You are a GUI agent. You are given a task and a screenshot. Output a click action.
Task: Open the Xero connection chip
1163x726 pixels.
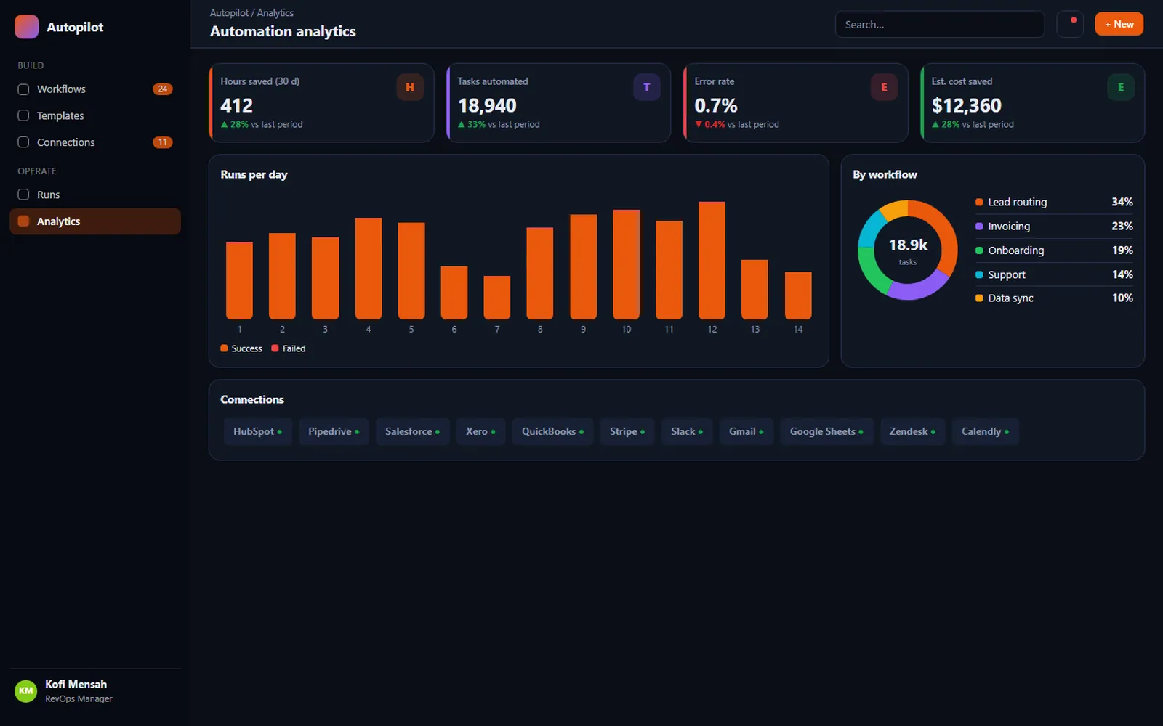[480, 431]
